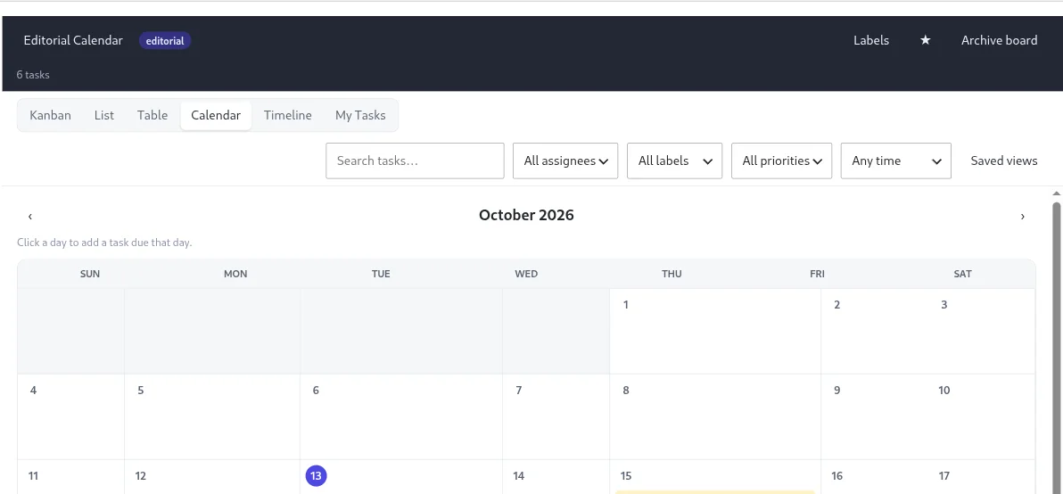Select the Calendar view tab
The width and height of the screenshot is (1063, 494).
pos(216,115)
